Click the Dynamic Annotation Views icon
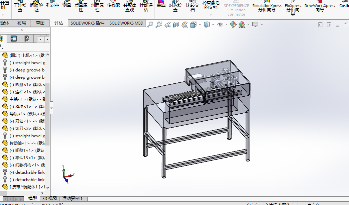The image size is (349, 205). click(184, 25)
